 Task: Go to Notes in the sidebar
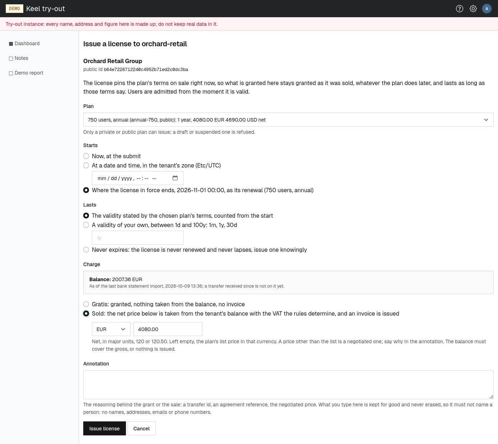19,58
